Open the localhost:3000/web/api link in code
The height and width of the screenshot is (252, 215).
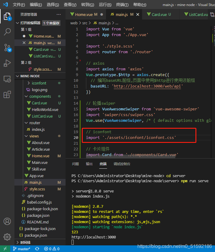pyautogui.click(x=147, y=86)
